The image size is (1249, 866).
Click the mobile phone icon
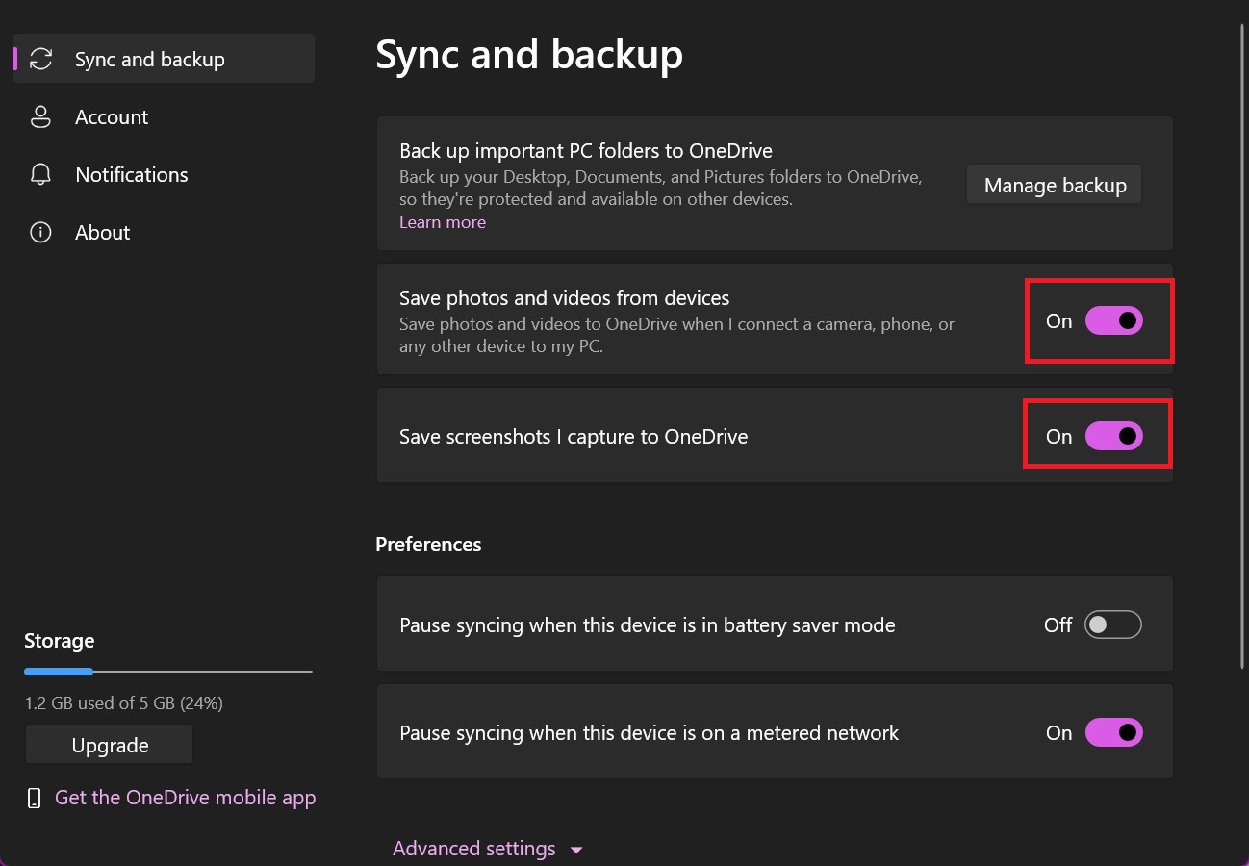(x=34, y=798)
